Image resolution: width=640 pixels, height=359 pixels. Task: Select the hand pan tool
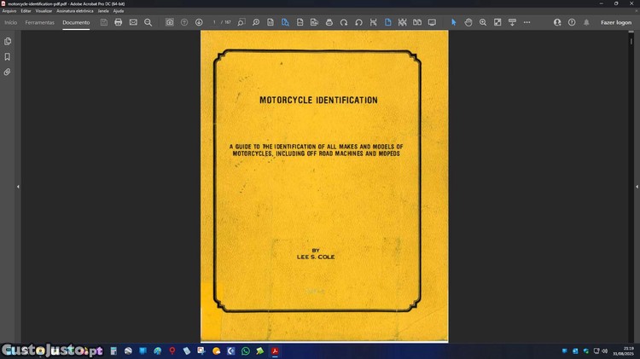point(468,22)
